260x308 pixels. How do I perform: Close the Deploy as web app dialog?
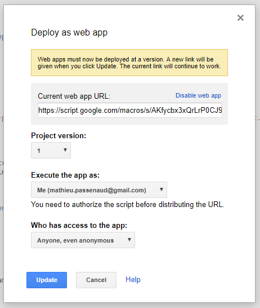coord(240,18)
